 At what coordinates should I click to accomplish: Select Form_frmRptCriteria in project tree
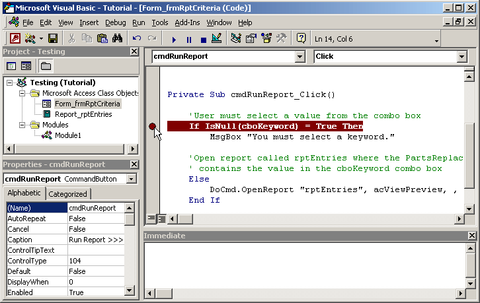click(x=87, y=104)
